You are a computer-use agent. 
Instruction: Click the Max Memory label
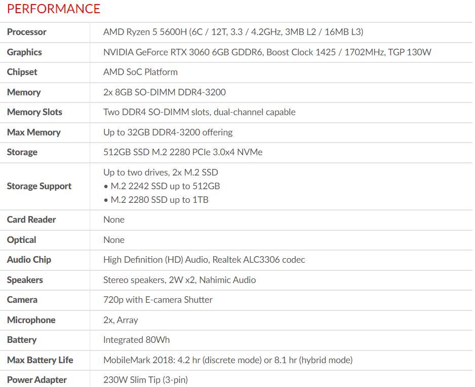[x=33, y=132]
